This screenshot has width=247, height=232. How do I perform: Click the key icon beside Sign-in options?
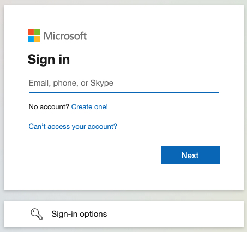tap(37, 214)
